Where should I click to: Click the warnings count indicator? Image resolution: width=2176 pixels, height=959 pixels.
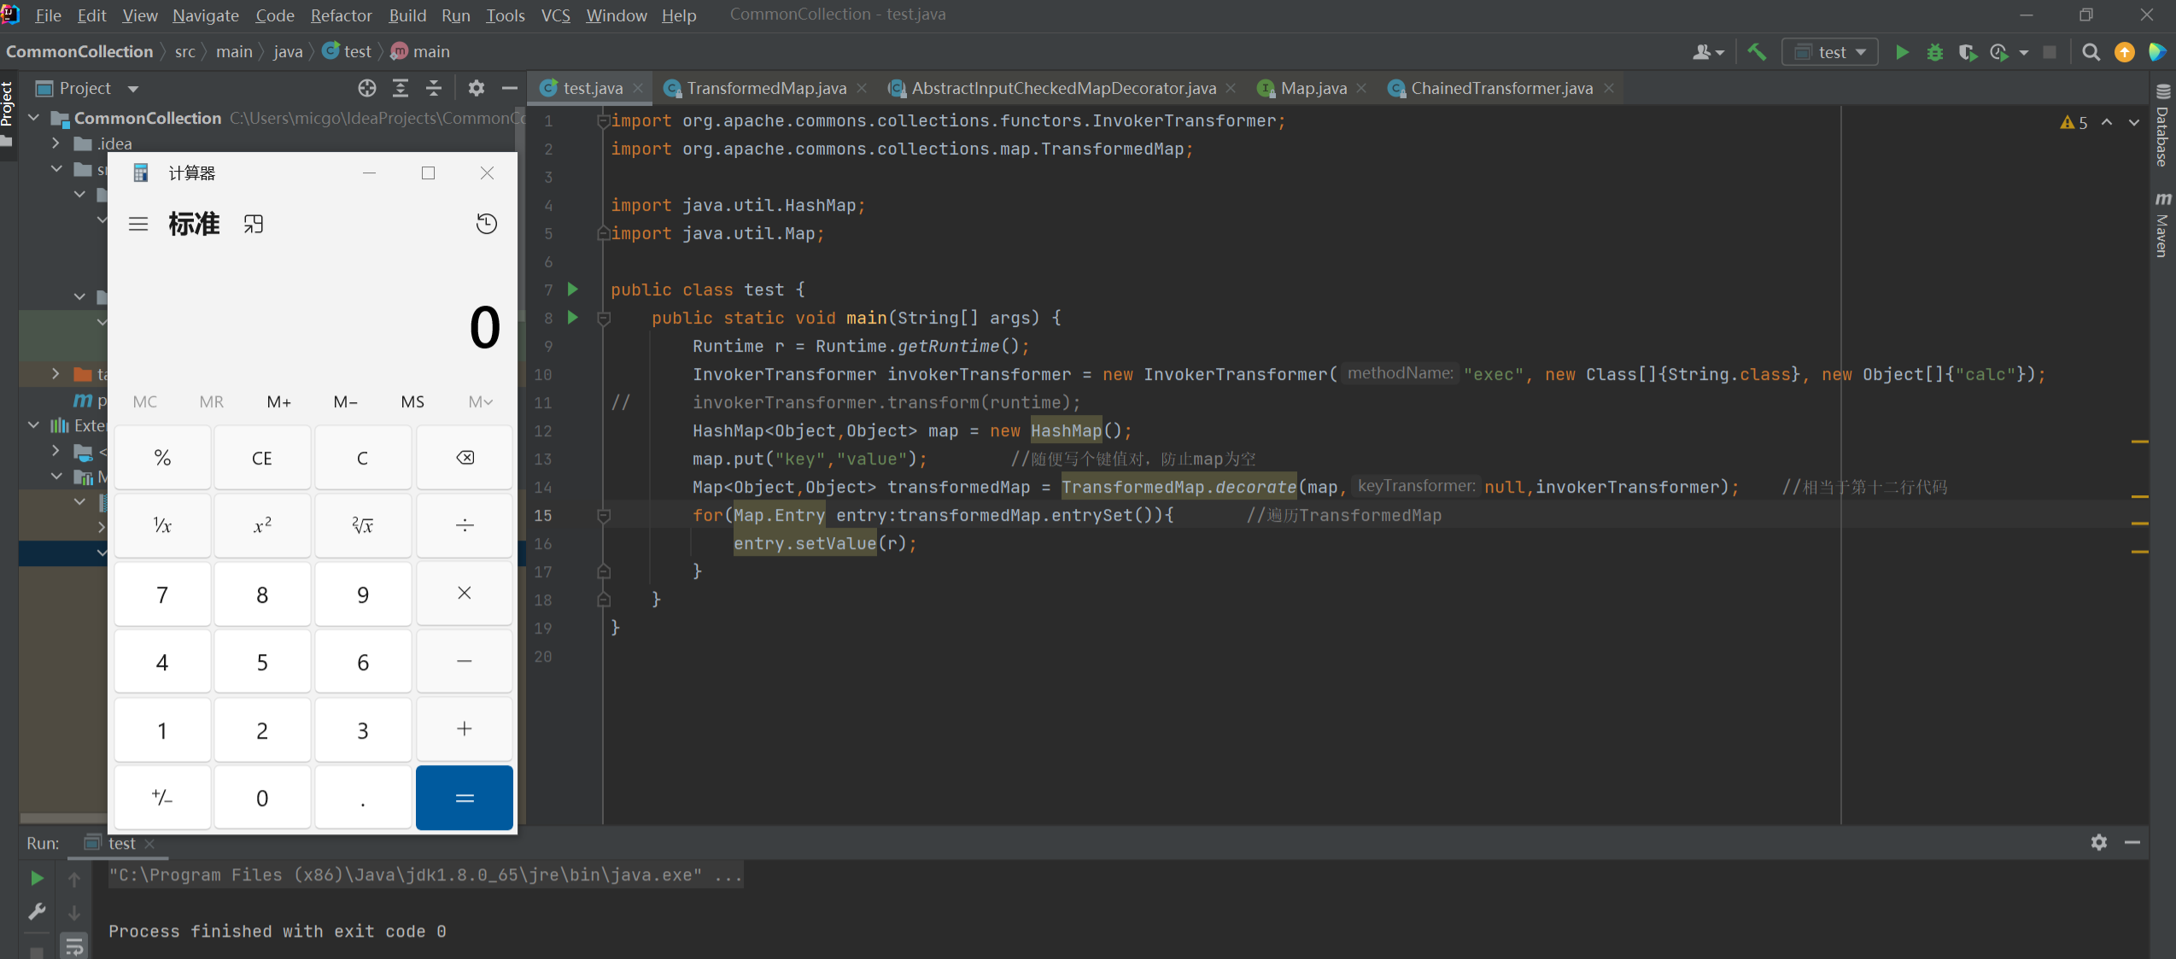pyautogui.click(x=2074, y=122)
